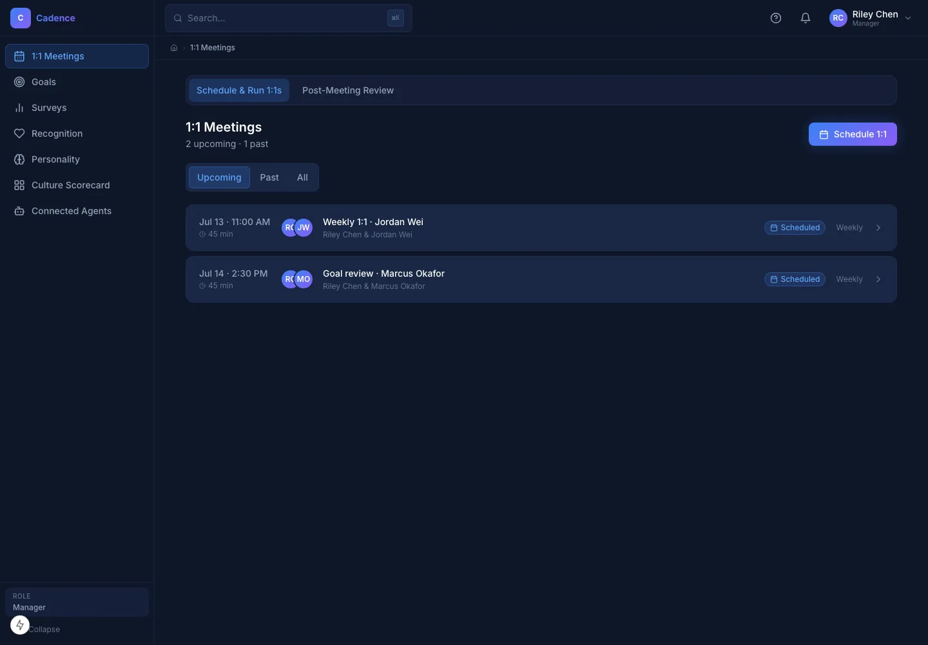Click 'Riley Chen & Jordan Wei' subtitle
Viewport: 928px width, 645px height.
pos(367,235)
